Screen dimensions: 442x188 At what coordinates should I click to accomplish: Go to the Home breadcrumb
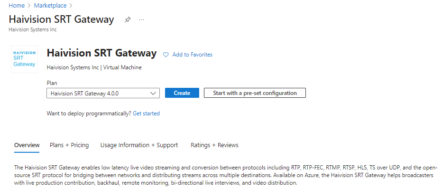(x=17, y=5)
